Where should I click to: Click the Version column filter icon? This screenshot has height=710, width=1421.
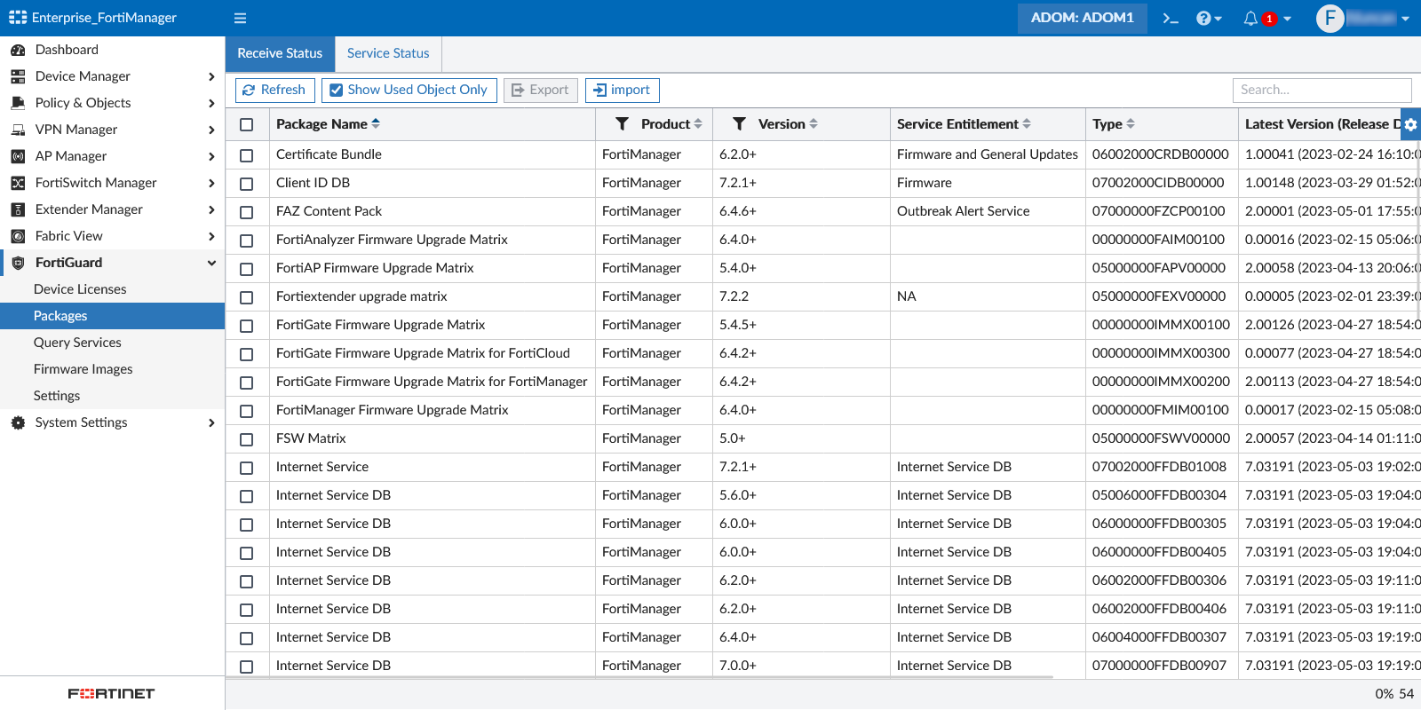[739, 124]
